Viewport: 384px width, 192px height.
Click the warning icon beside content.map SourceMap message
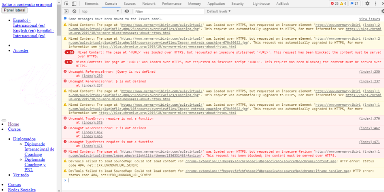coord(65,161)
